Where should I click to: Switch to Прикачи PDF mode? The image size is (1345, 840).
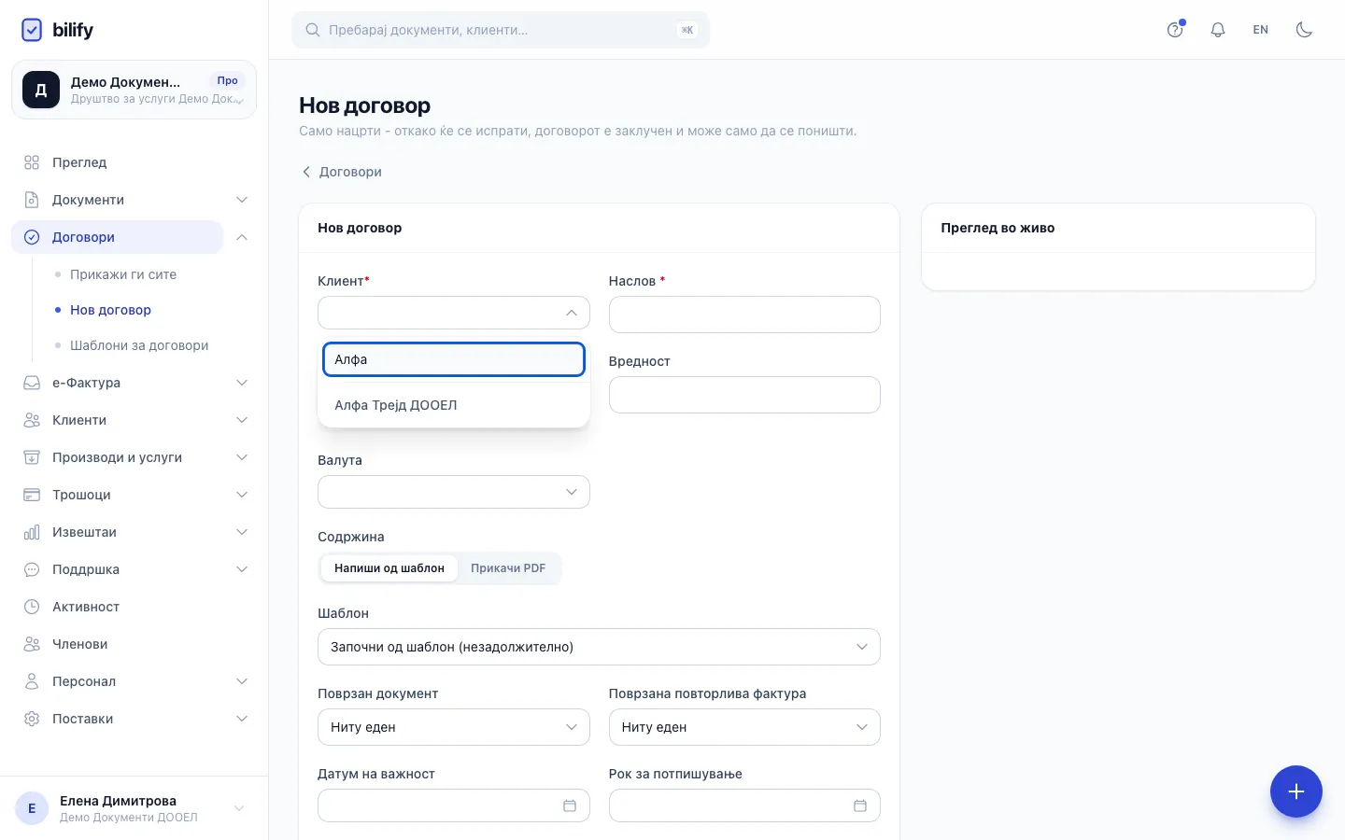pos(508,568)
